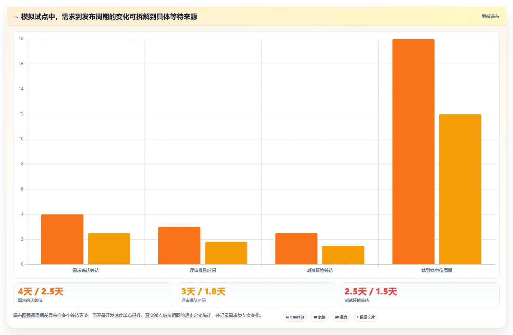Click the 3天 / 1.8天 card value

point(203,292)
